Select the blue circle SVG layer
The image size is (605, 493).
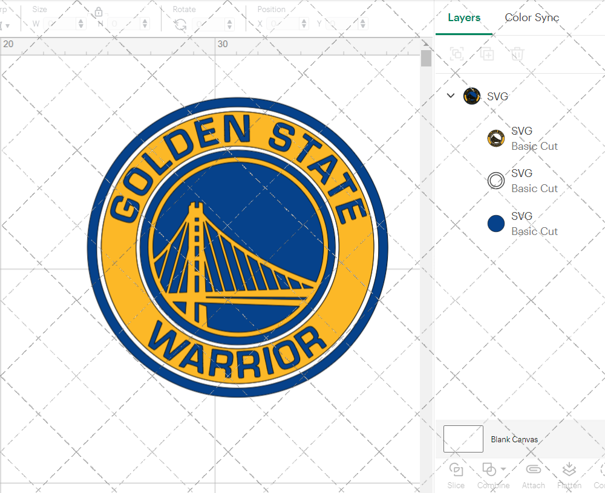[x=523, y=224]
